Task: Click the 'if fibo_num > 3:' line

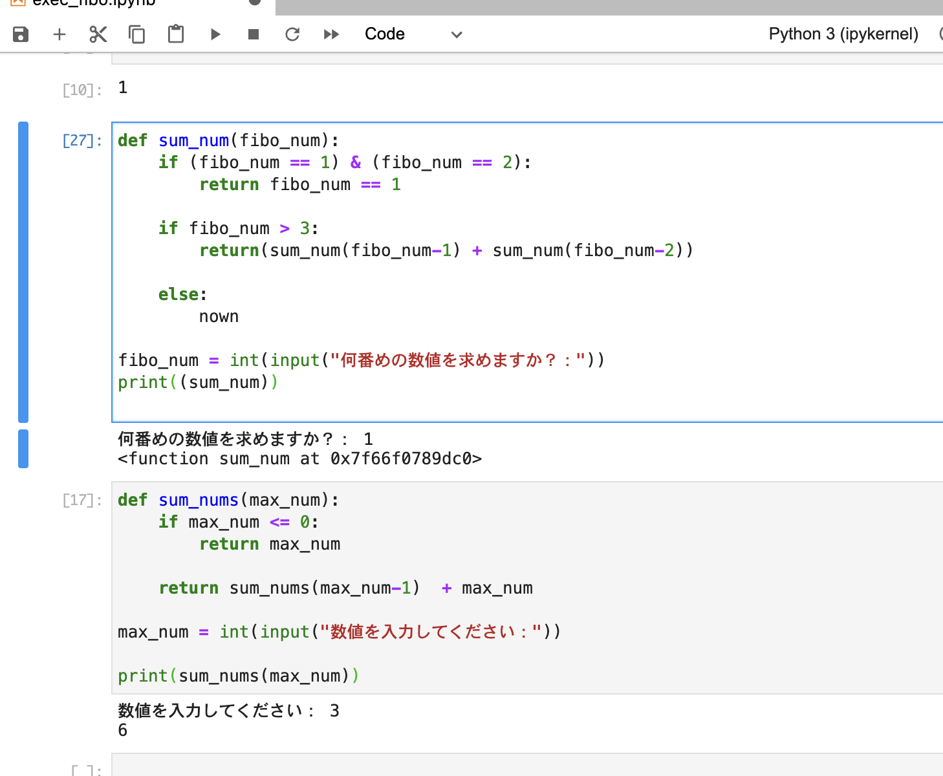Action: tap(239, 228)
